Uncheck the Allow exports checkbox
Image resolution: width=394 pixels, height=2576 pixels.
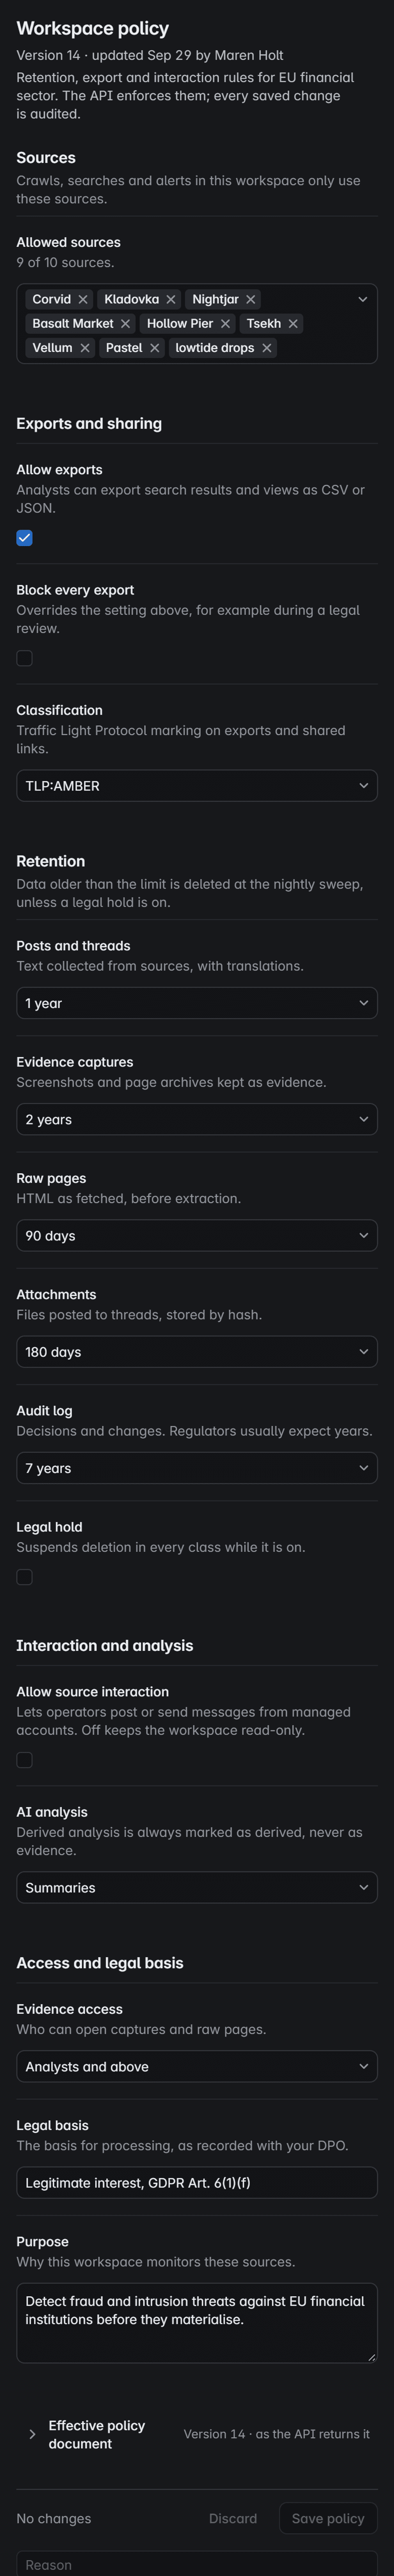tap(25, 538)
